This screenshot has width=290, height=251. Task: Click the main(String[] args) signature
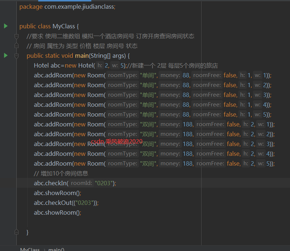coord(100,56)
